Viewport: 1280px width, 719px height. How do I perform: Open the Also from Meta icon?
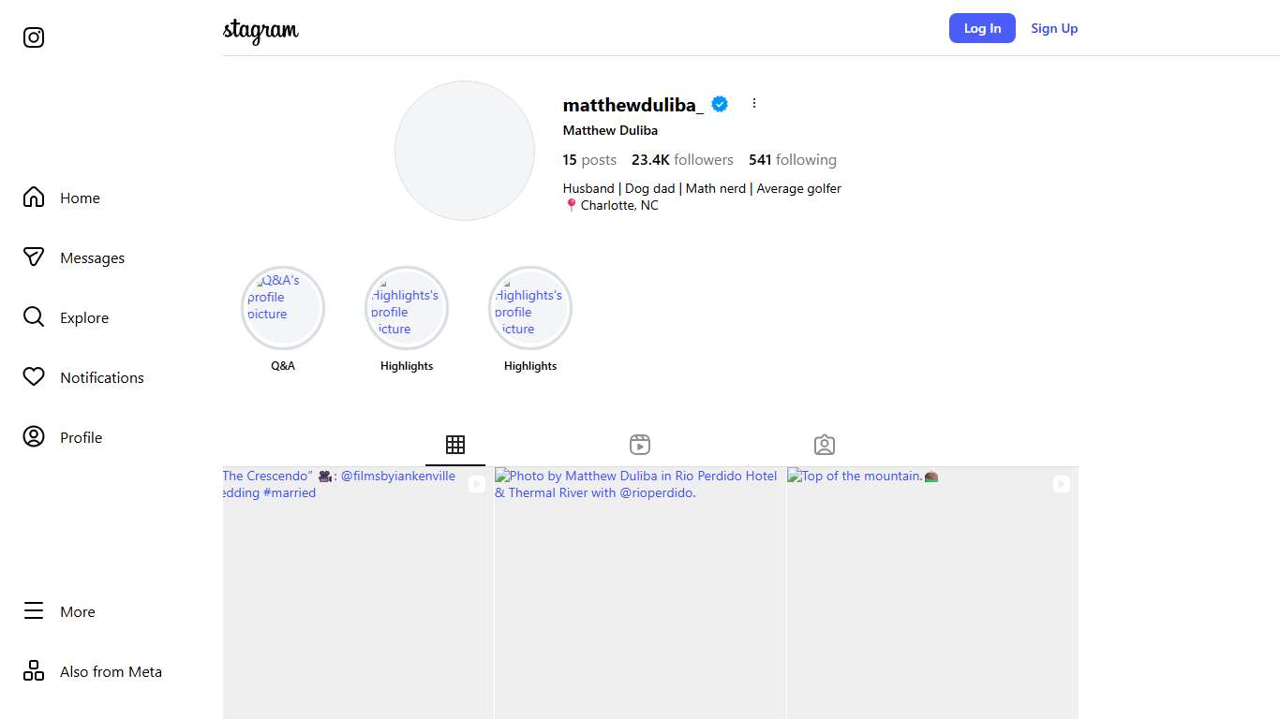[33, 671]
